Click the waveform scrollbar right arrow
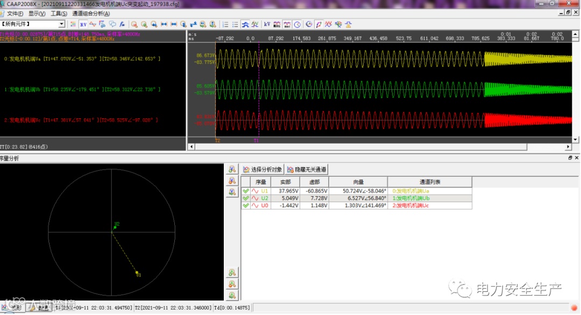Viewport: 581px width, 315px height. 568,147
